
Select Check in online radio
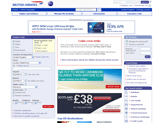click(127, 44)
